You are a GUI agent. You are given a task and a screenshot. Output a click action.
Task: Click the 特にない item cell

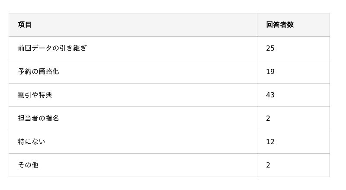click(x=32, y=142)
